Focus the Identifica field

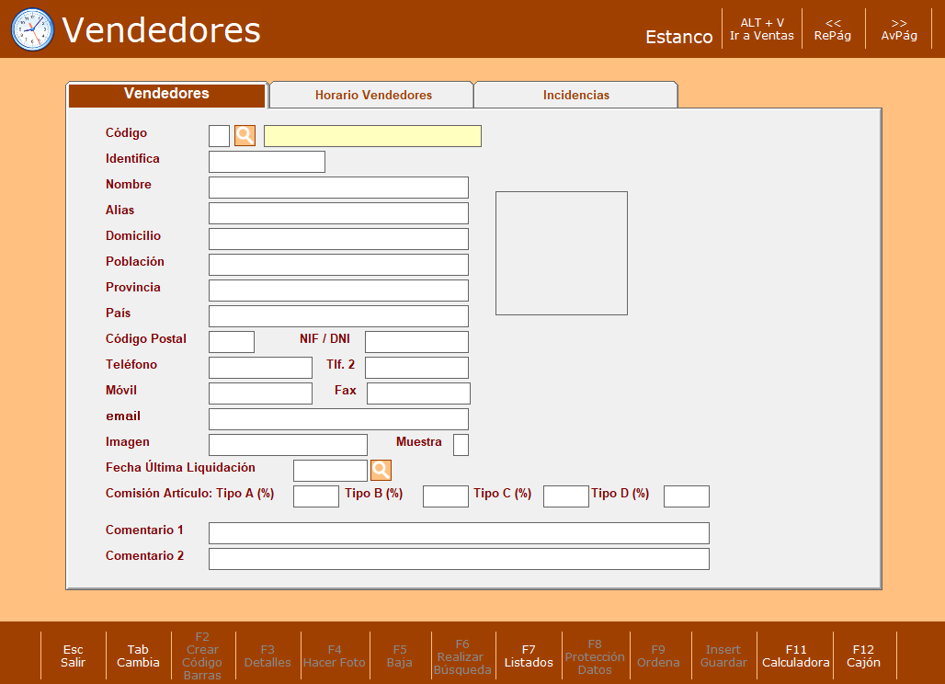267,162
